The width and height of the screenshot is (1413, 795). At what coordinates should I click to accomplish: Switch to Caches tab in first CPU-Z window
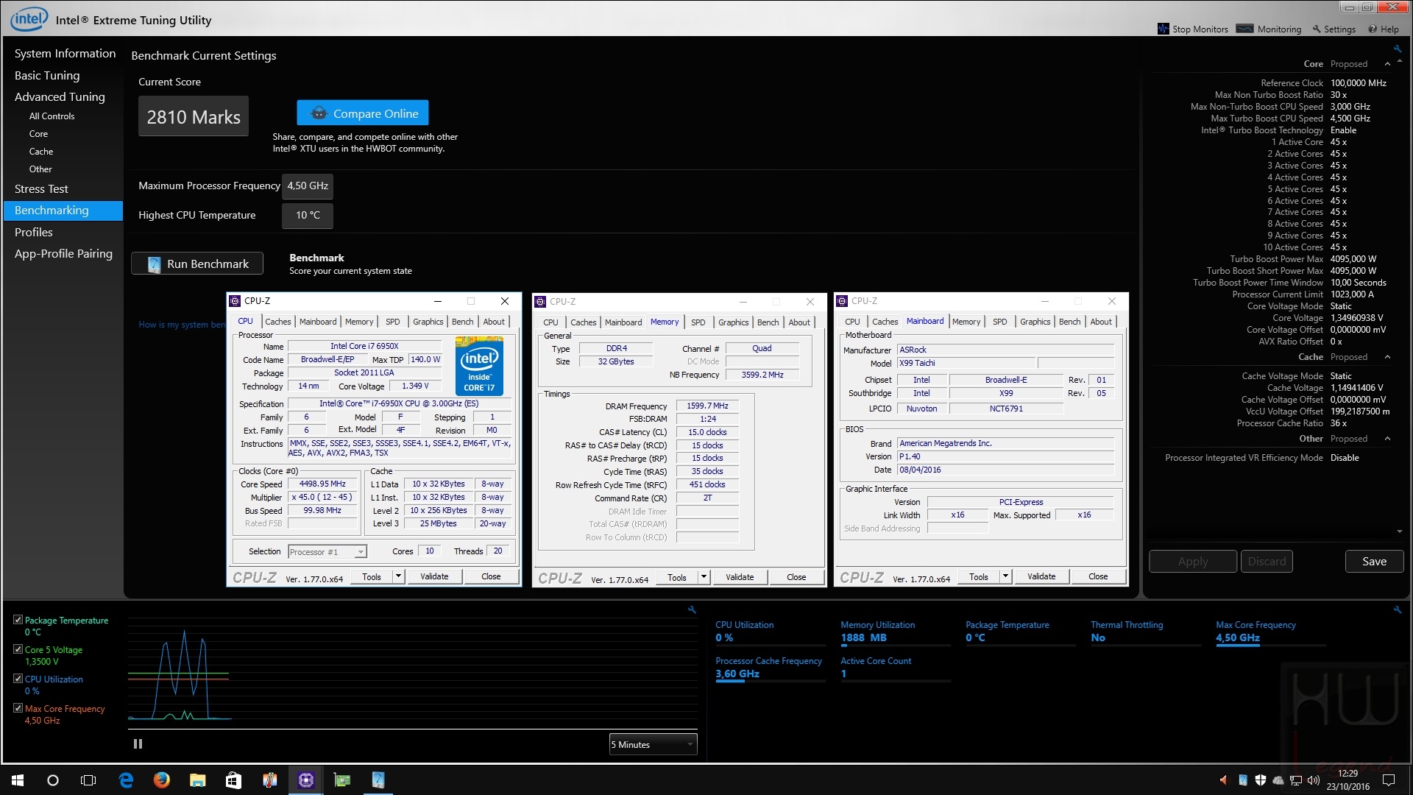278,322
